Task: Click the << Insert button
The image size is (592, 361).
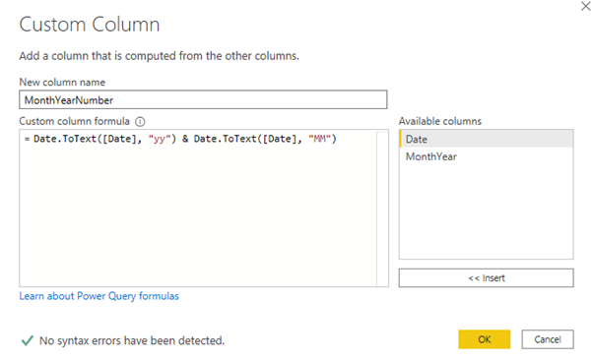Action: click(486, 278)
